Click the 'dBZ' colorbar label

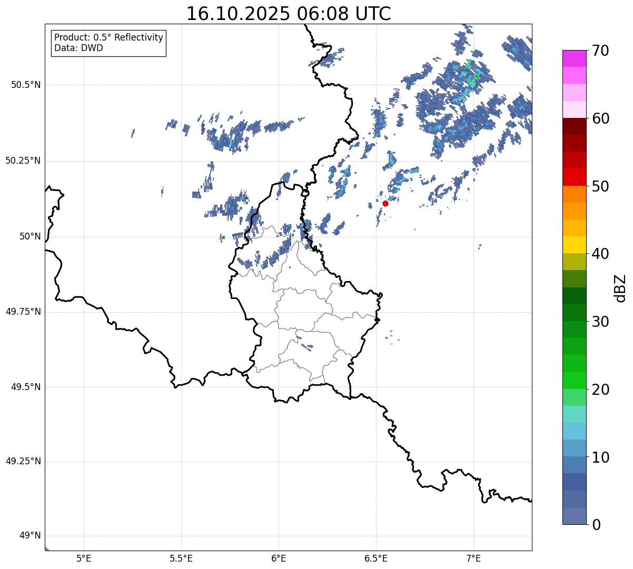coord(620,287)
